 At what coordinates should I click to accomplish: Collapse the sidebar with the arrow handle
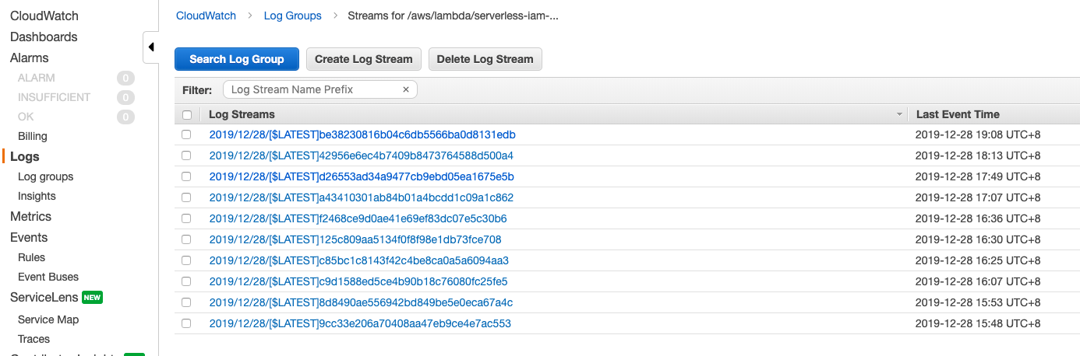coord(151,47)
